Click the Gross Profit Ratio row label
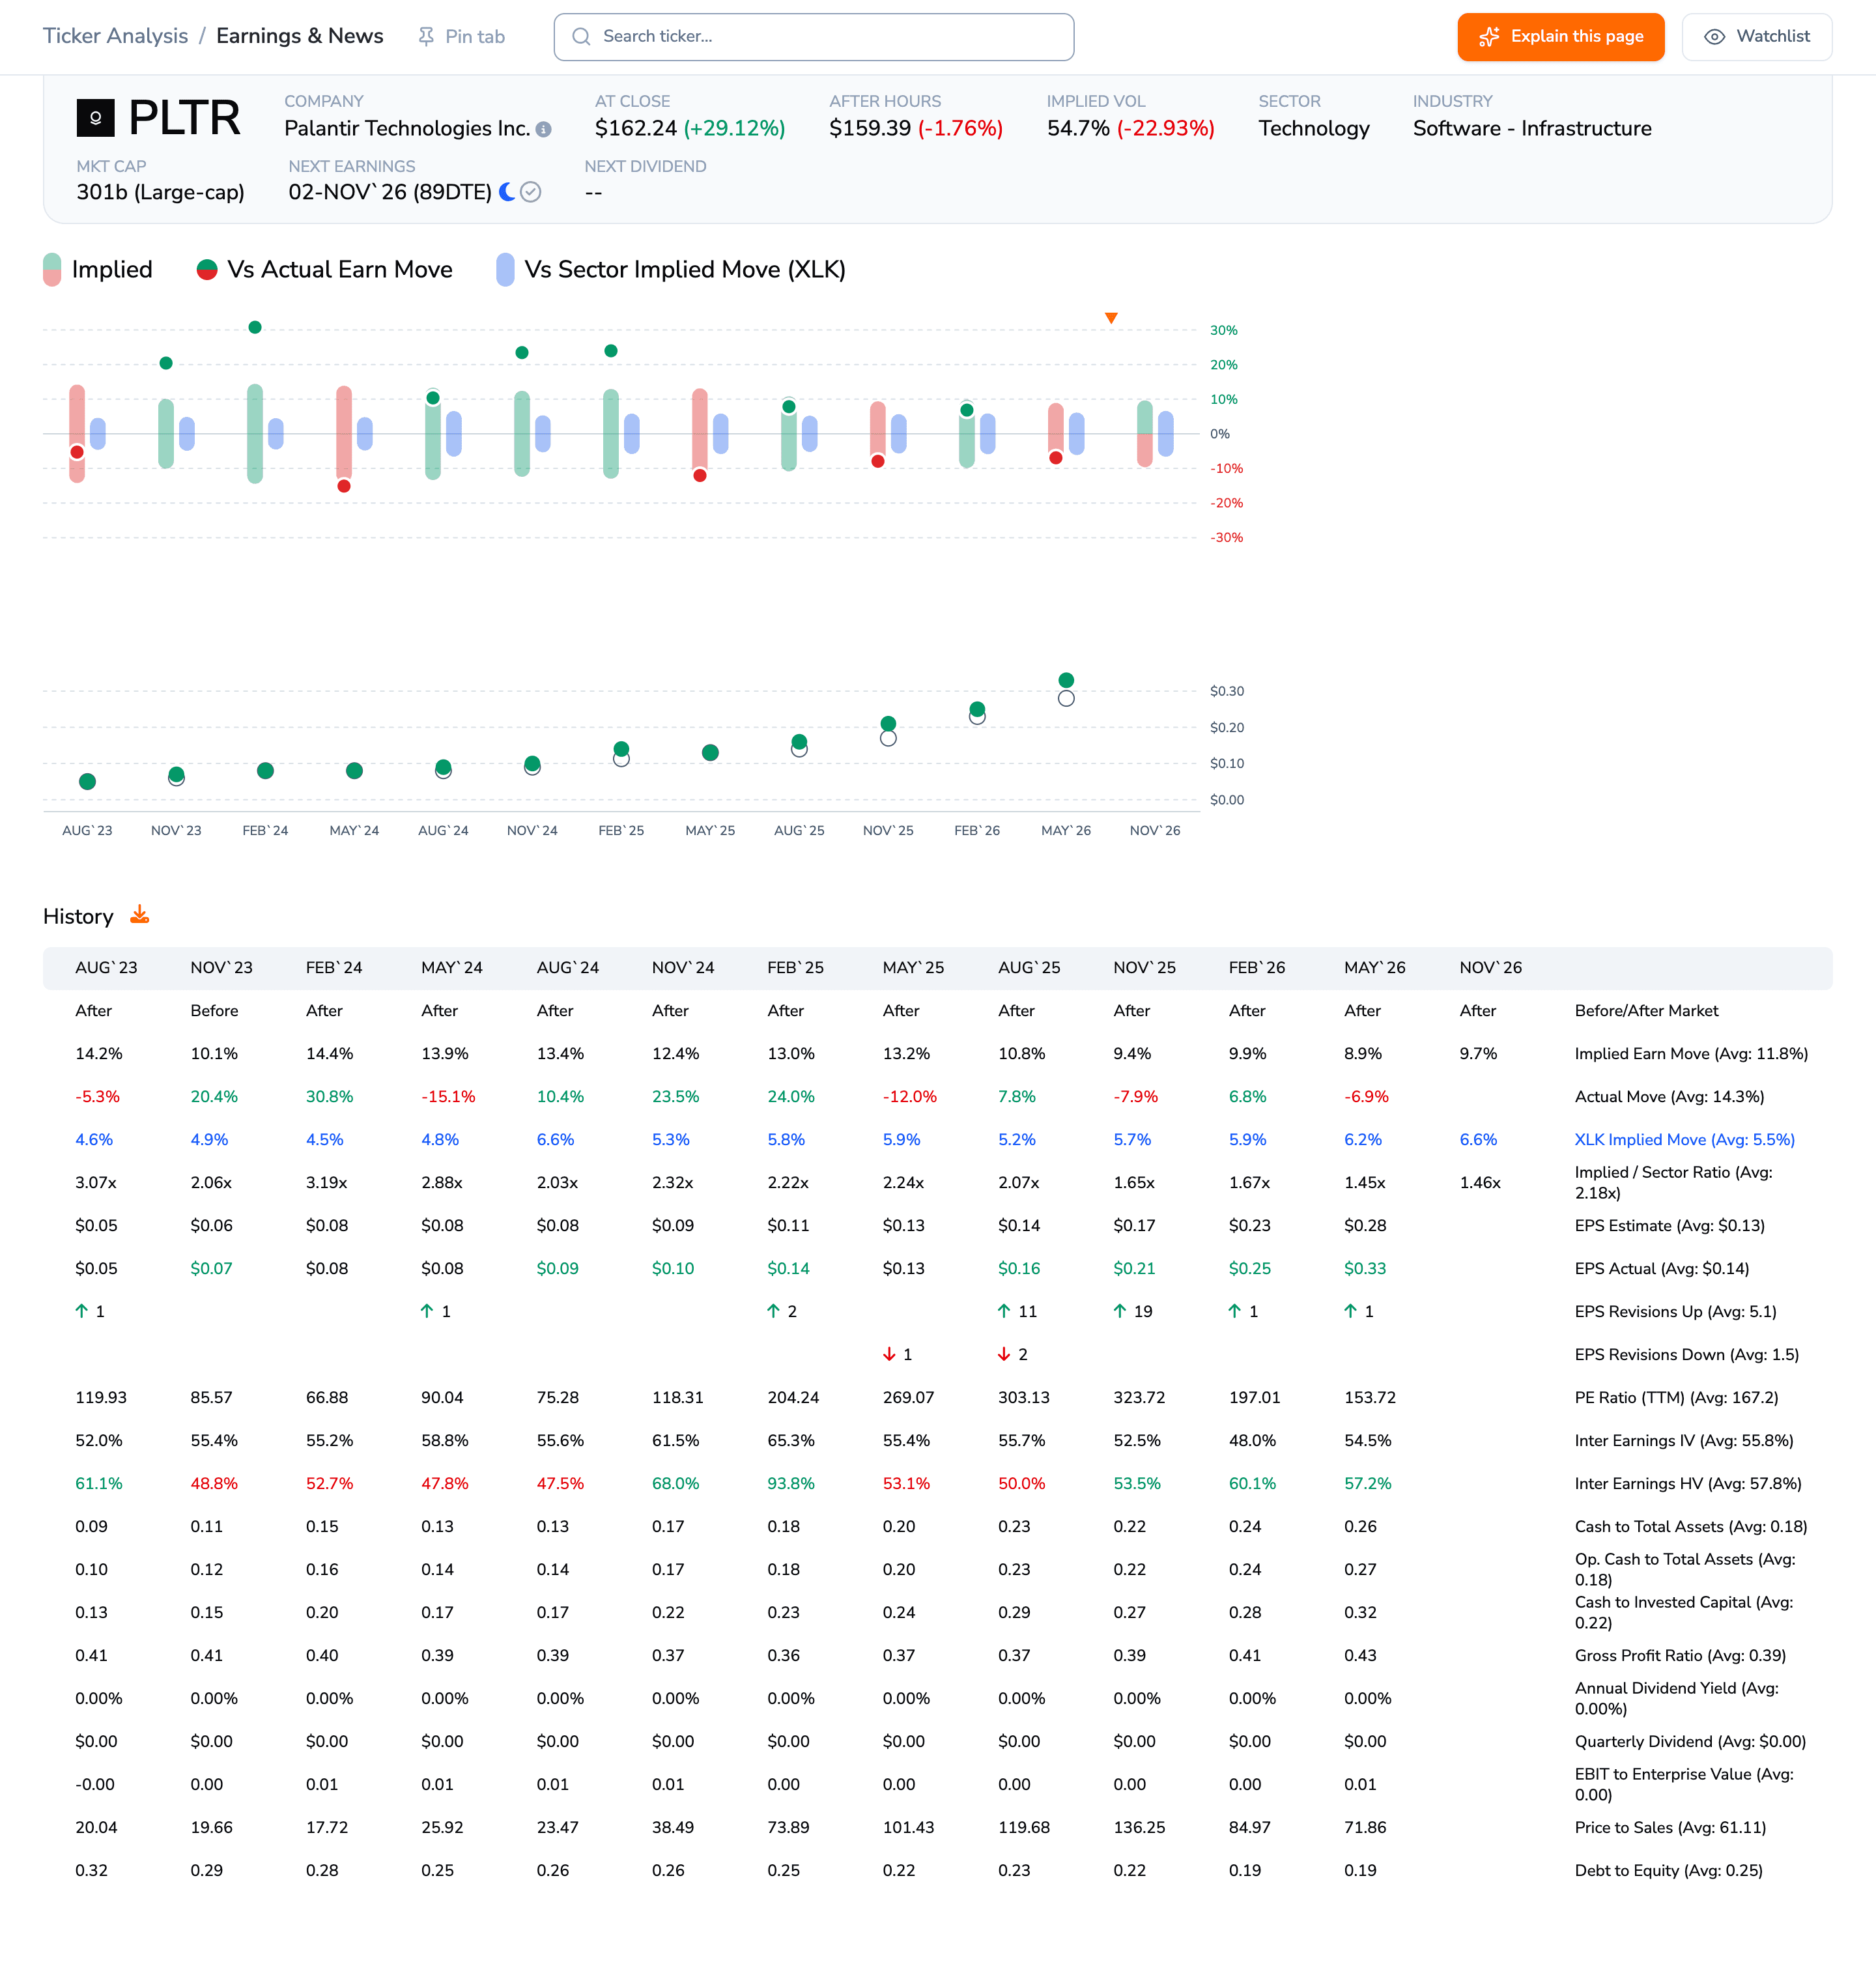This screenshot has width=1876, height=1975. pos(1680,1655)
